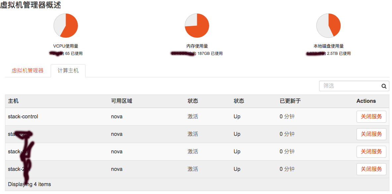Click the local disk usage pie chart
The width and height of the screenshot is (392, 194).
coord(328,25)
